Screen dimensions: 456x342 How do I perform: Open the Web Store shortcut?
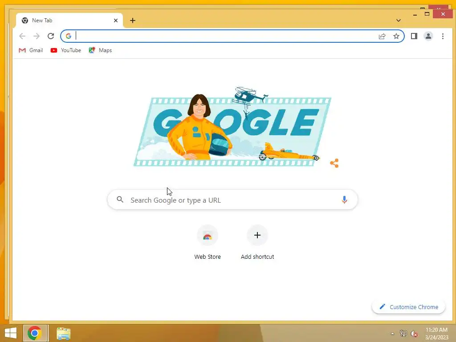(x=208, y=243)
